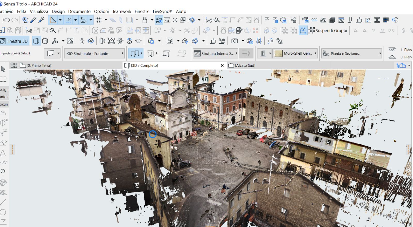Select the eyedropper pick-up parameters tool
The width and height of the screenshot is (413, 227).
click(x=33, y=20)
